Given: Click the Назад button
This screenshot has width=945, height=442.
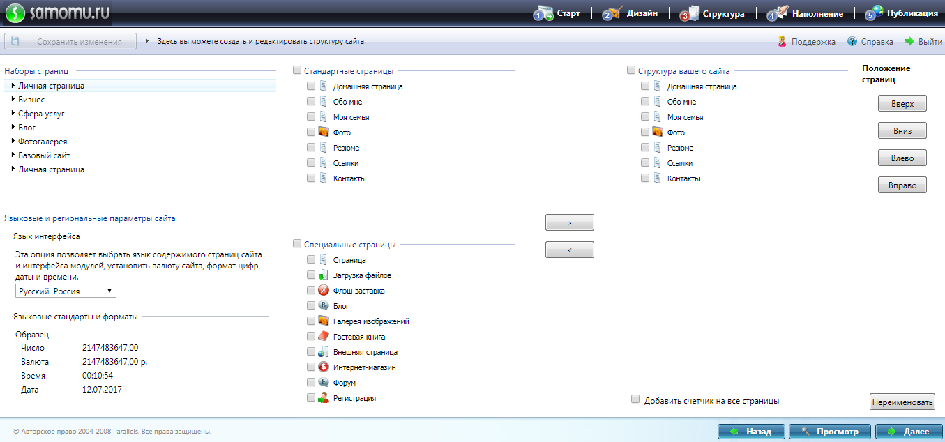Looking at the screenshot, I should pyautogui.click(x=751, y=432).
